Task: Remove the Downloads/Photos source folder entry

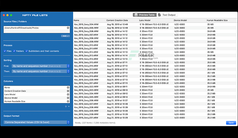Action: (68, 28)
